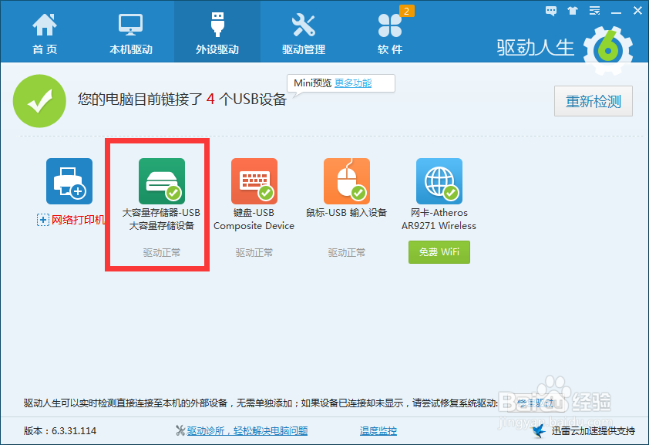Click the skin shirt icon
Screen dimensions: 649x445
[573, 11]
